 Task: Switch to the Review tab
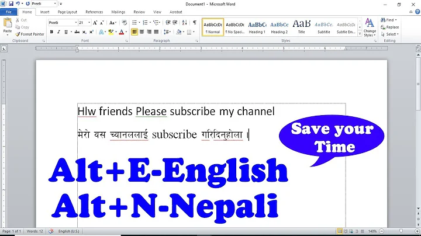click(x=139, y=12)
